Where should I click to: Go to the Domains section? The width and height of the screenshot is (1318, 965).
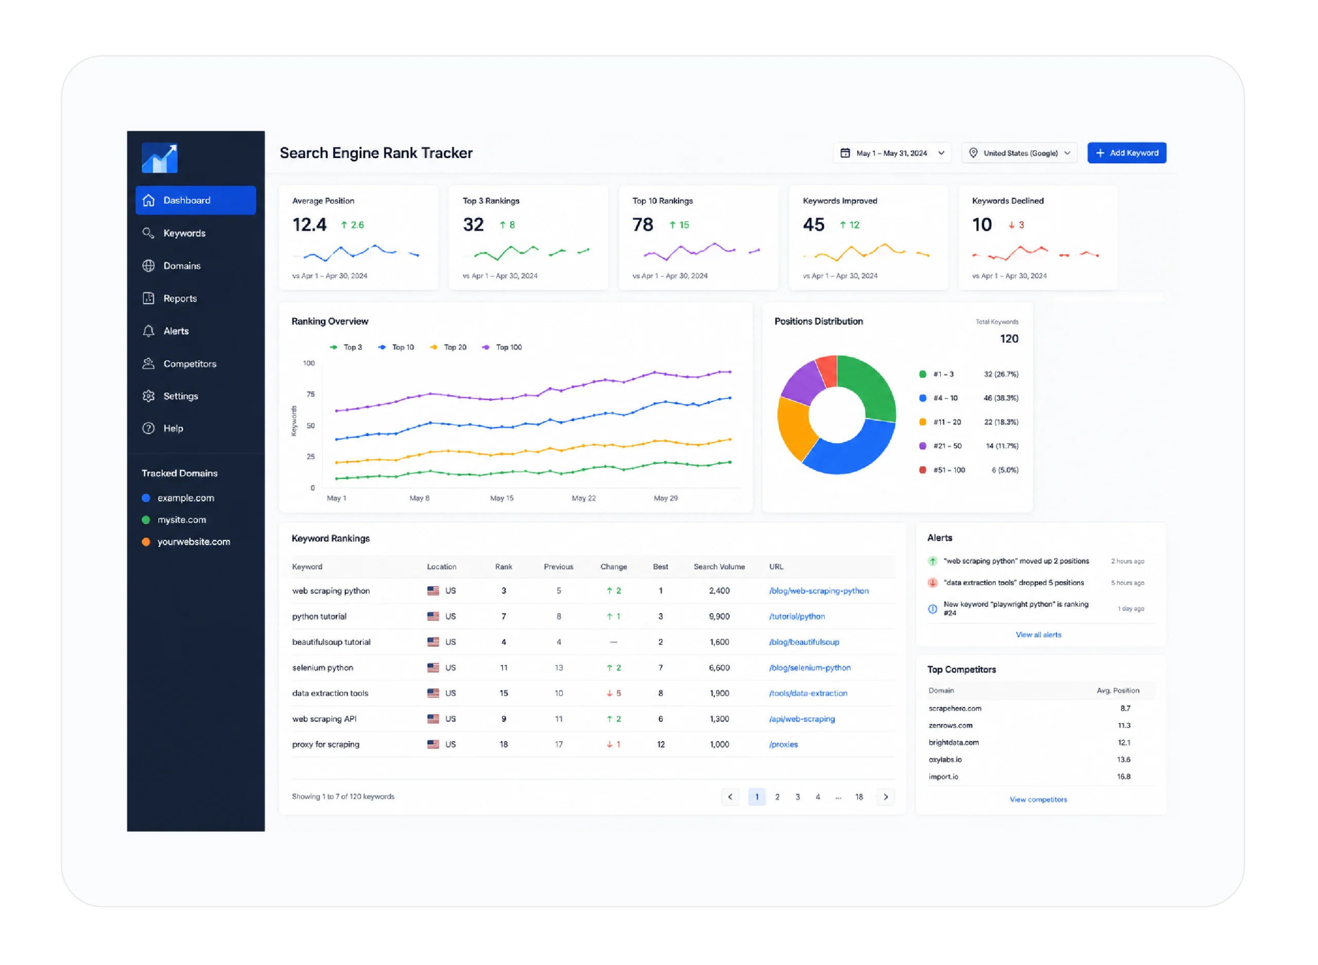[x=196, y=266]
